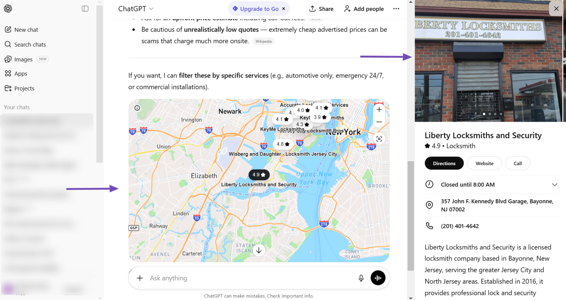Collapse the sidebar with the panel icon
Screen dimensions: 566x300
click(x=85, y=8)
